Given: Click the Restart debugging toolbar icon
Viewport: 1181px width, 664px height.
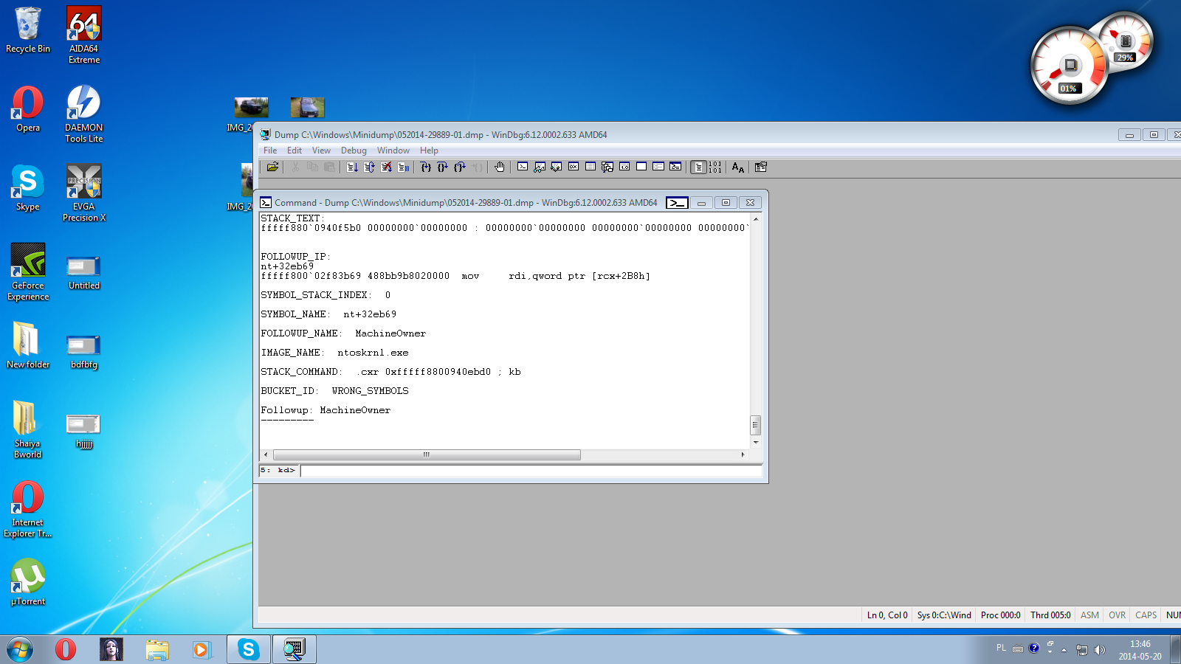Looking at the screenshot, I should (369, 167).
